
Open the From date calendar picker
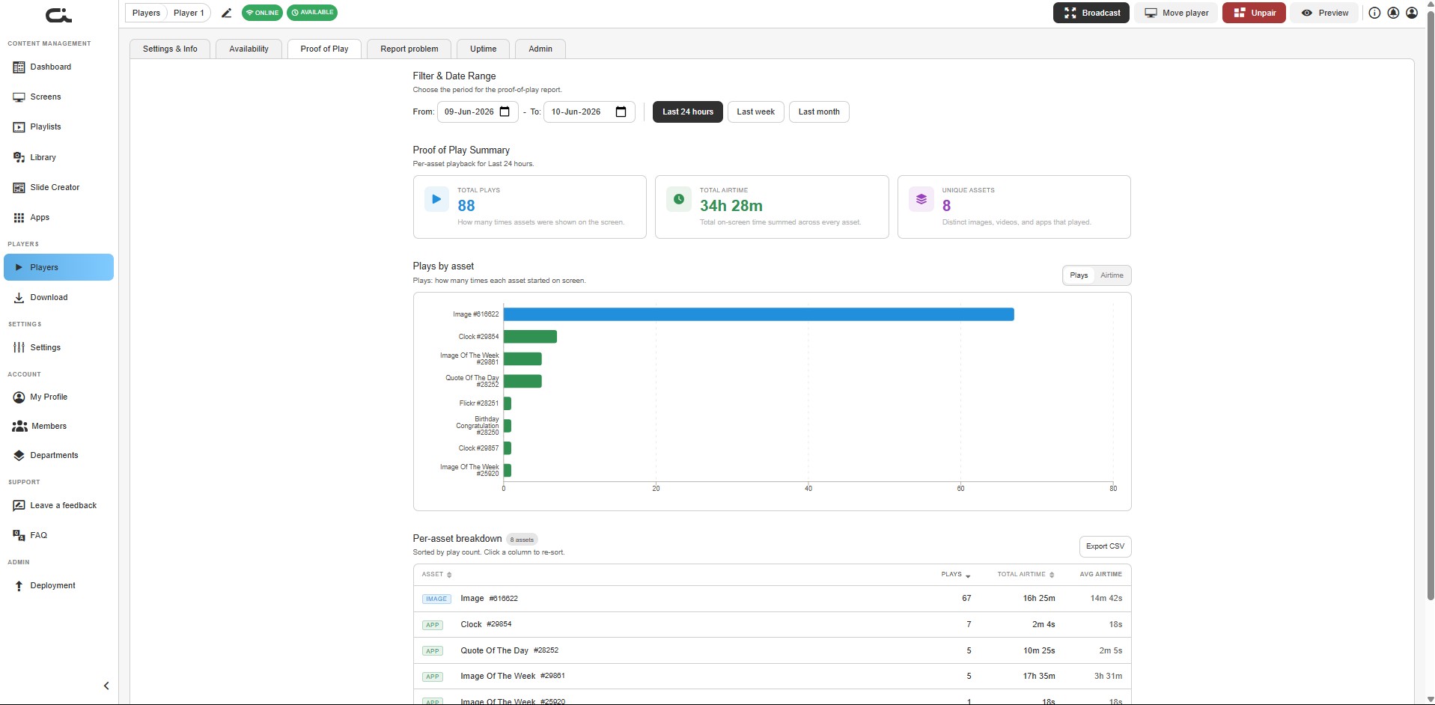[505, 112]
